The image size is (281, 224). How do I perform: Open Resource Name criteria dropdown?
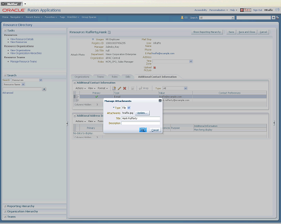tap(23, 84)
